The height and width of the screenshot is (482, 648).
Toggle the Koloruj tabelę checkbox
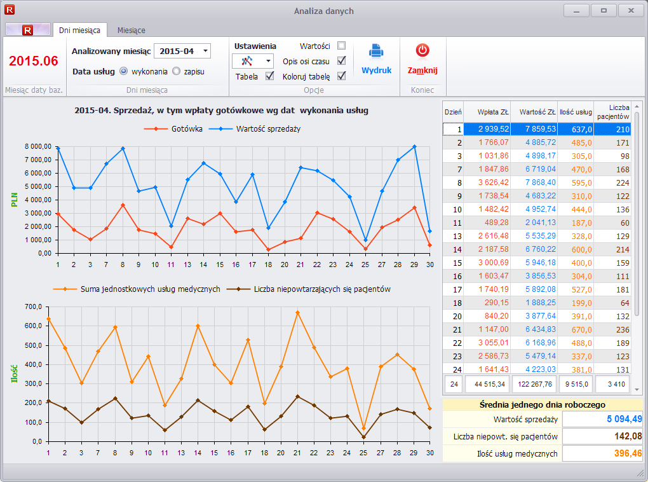click(x=342, y=76)
